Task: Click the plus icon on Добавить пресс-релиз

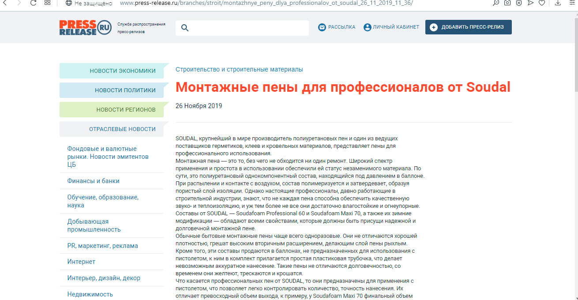Action: pos(434,27)
